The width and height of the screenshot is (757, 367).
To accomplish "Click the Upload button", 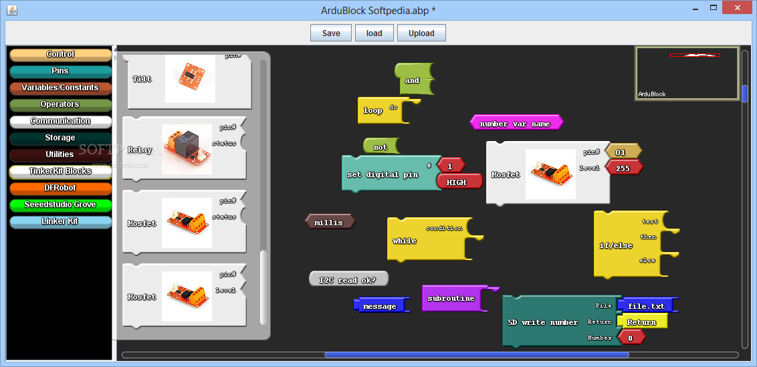I will click(421, 33).
